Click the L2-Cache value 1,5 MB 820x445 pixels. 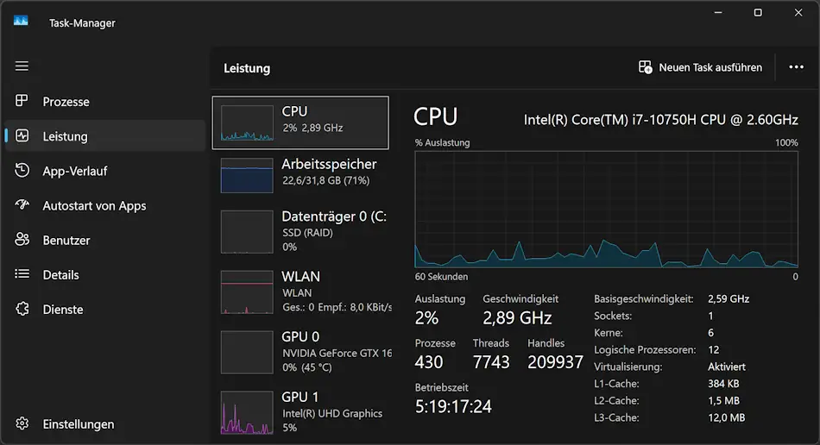point(723,401)
